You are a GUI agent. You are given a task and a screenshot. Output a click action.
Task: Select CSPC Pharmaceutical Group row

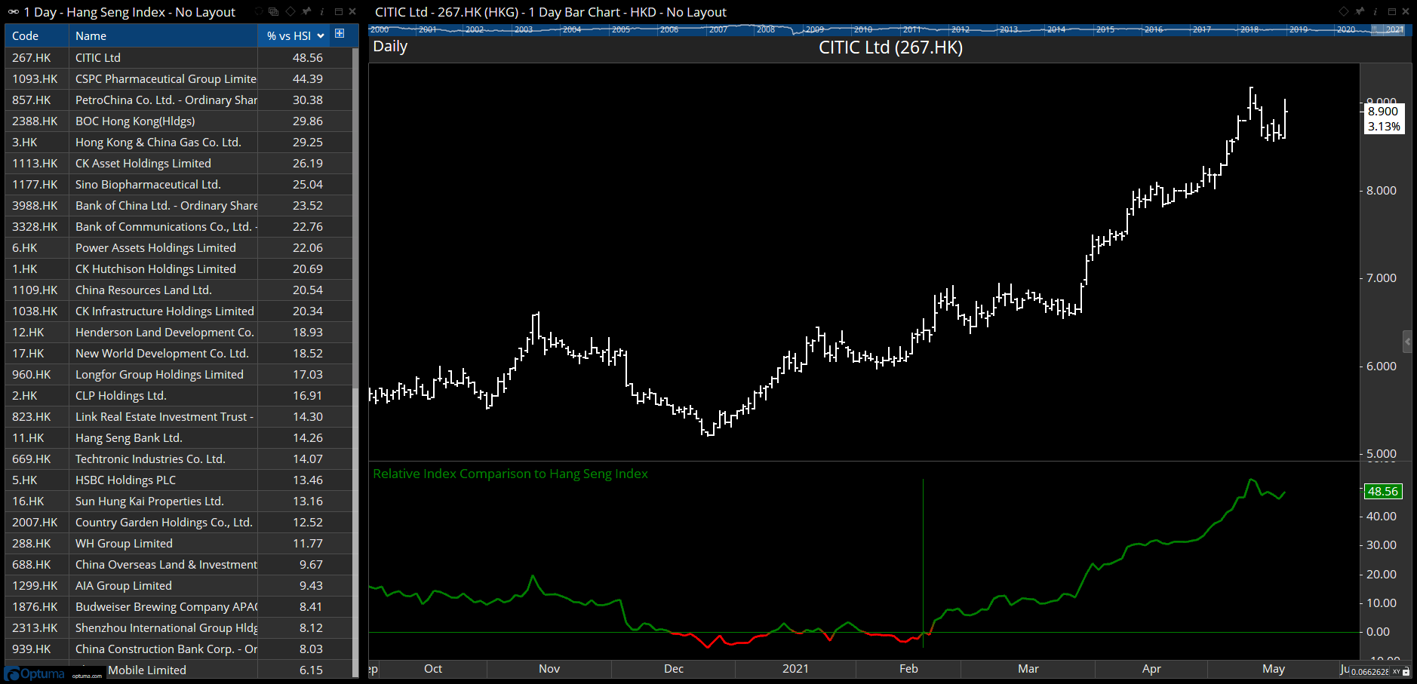[x=179, y=78]
